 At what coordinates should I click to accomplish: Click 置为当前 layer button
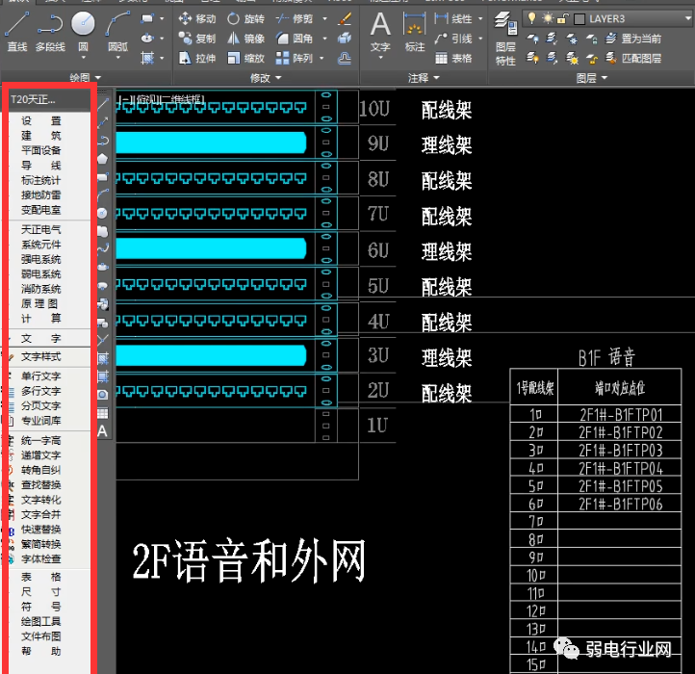[x=640, y=39]
